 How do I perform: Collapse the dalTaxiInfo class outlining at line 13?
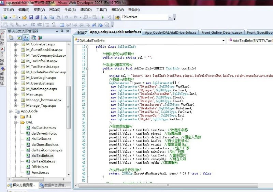point(87,47)
